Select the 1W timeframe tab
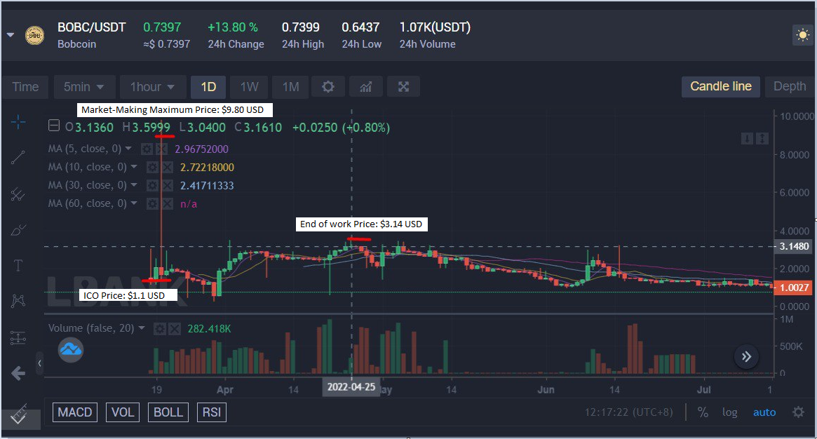This screenshot has height=439, width=817. point(250,87)
